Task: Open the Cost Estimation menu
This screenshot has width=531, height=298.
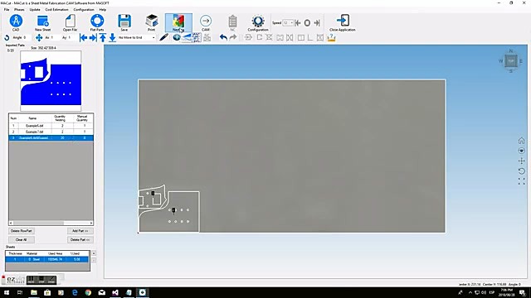Action: pyautogui.click(x=57, y=10)
